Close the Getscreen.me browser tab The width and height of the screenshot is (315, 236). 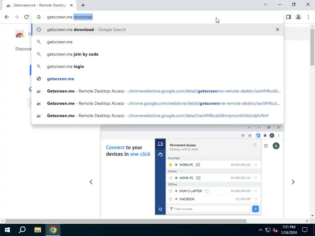(x=71, y=6)
